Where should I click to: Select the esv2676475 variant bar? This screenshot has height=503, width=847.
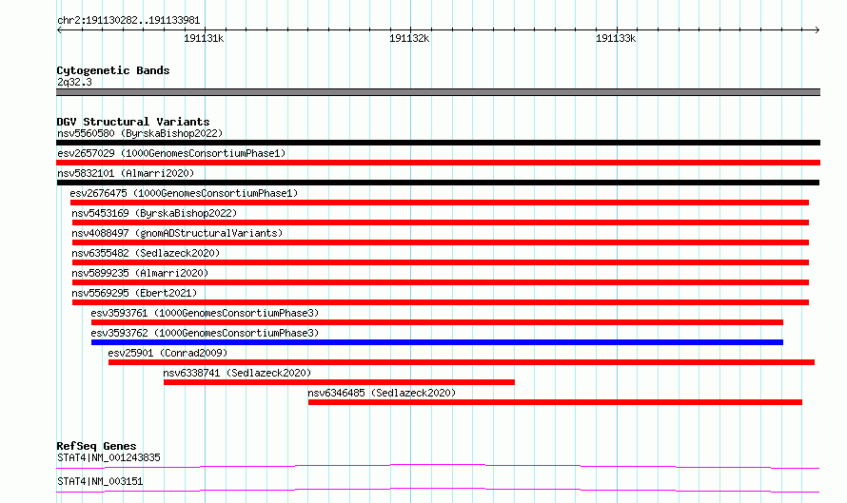(x=439, y=203)
